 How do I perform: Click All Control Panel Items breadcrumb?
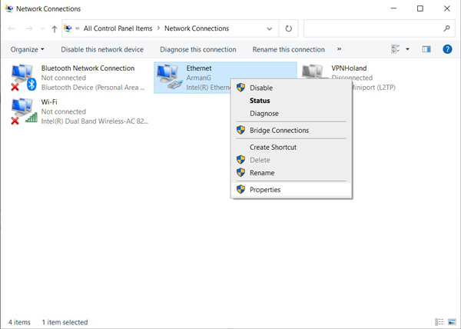pos(118,28)
